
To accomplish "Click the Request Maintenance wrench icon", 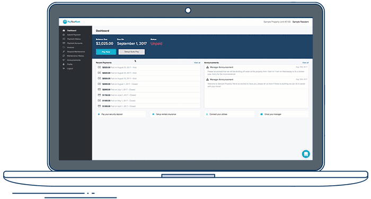I will (64, 51).
